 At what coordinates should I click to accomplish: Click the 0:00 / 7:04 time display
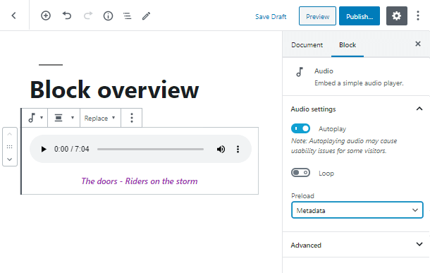click(x=72, y=150)
